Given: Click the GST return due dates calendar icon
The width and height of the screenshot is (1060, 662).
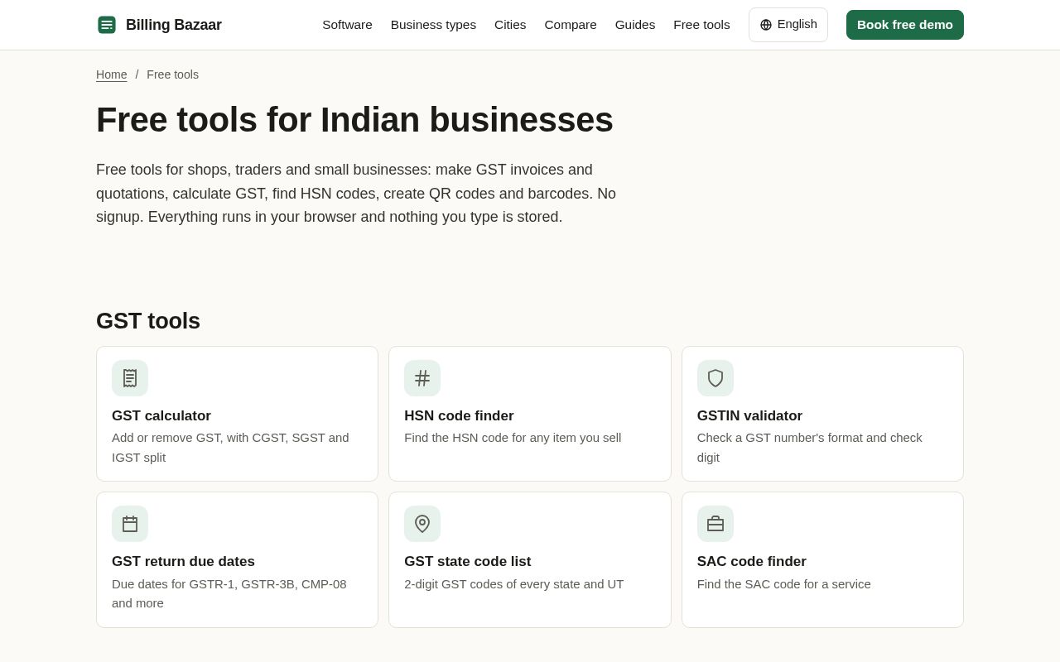Looking at the screenshot, I should [130, 524].
